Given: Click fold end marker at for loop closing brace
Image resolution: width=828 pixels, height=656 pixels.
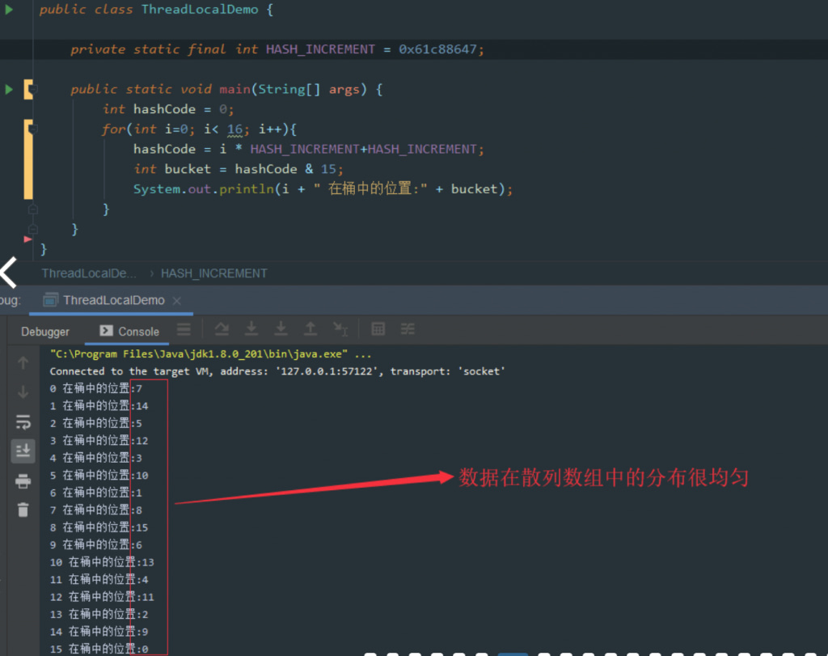Looking at the screenshot, I should tap(32, 209).
